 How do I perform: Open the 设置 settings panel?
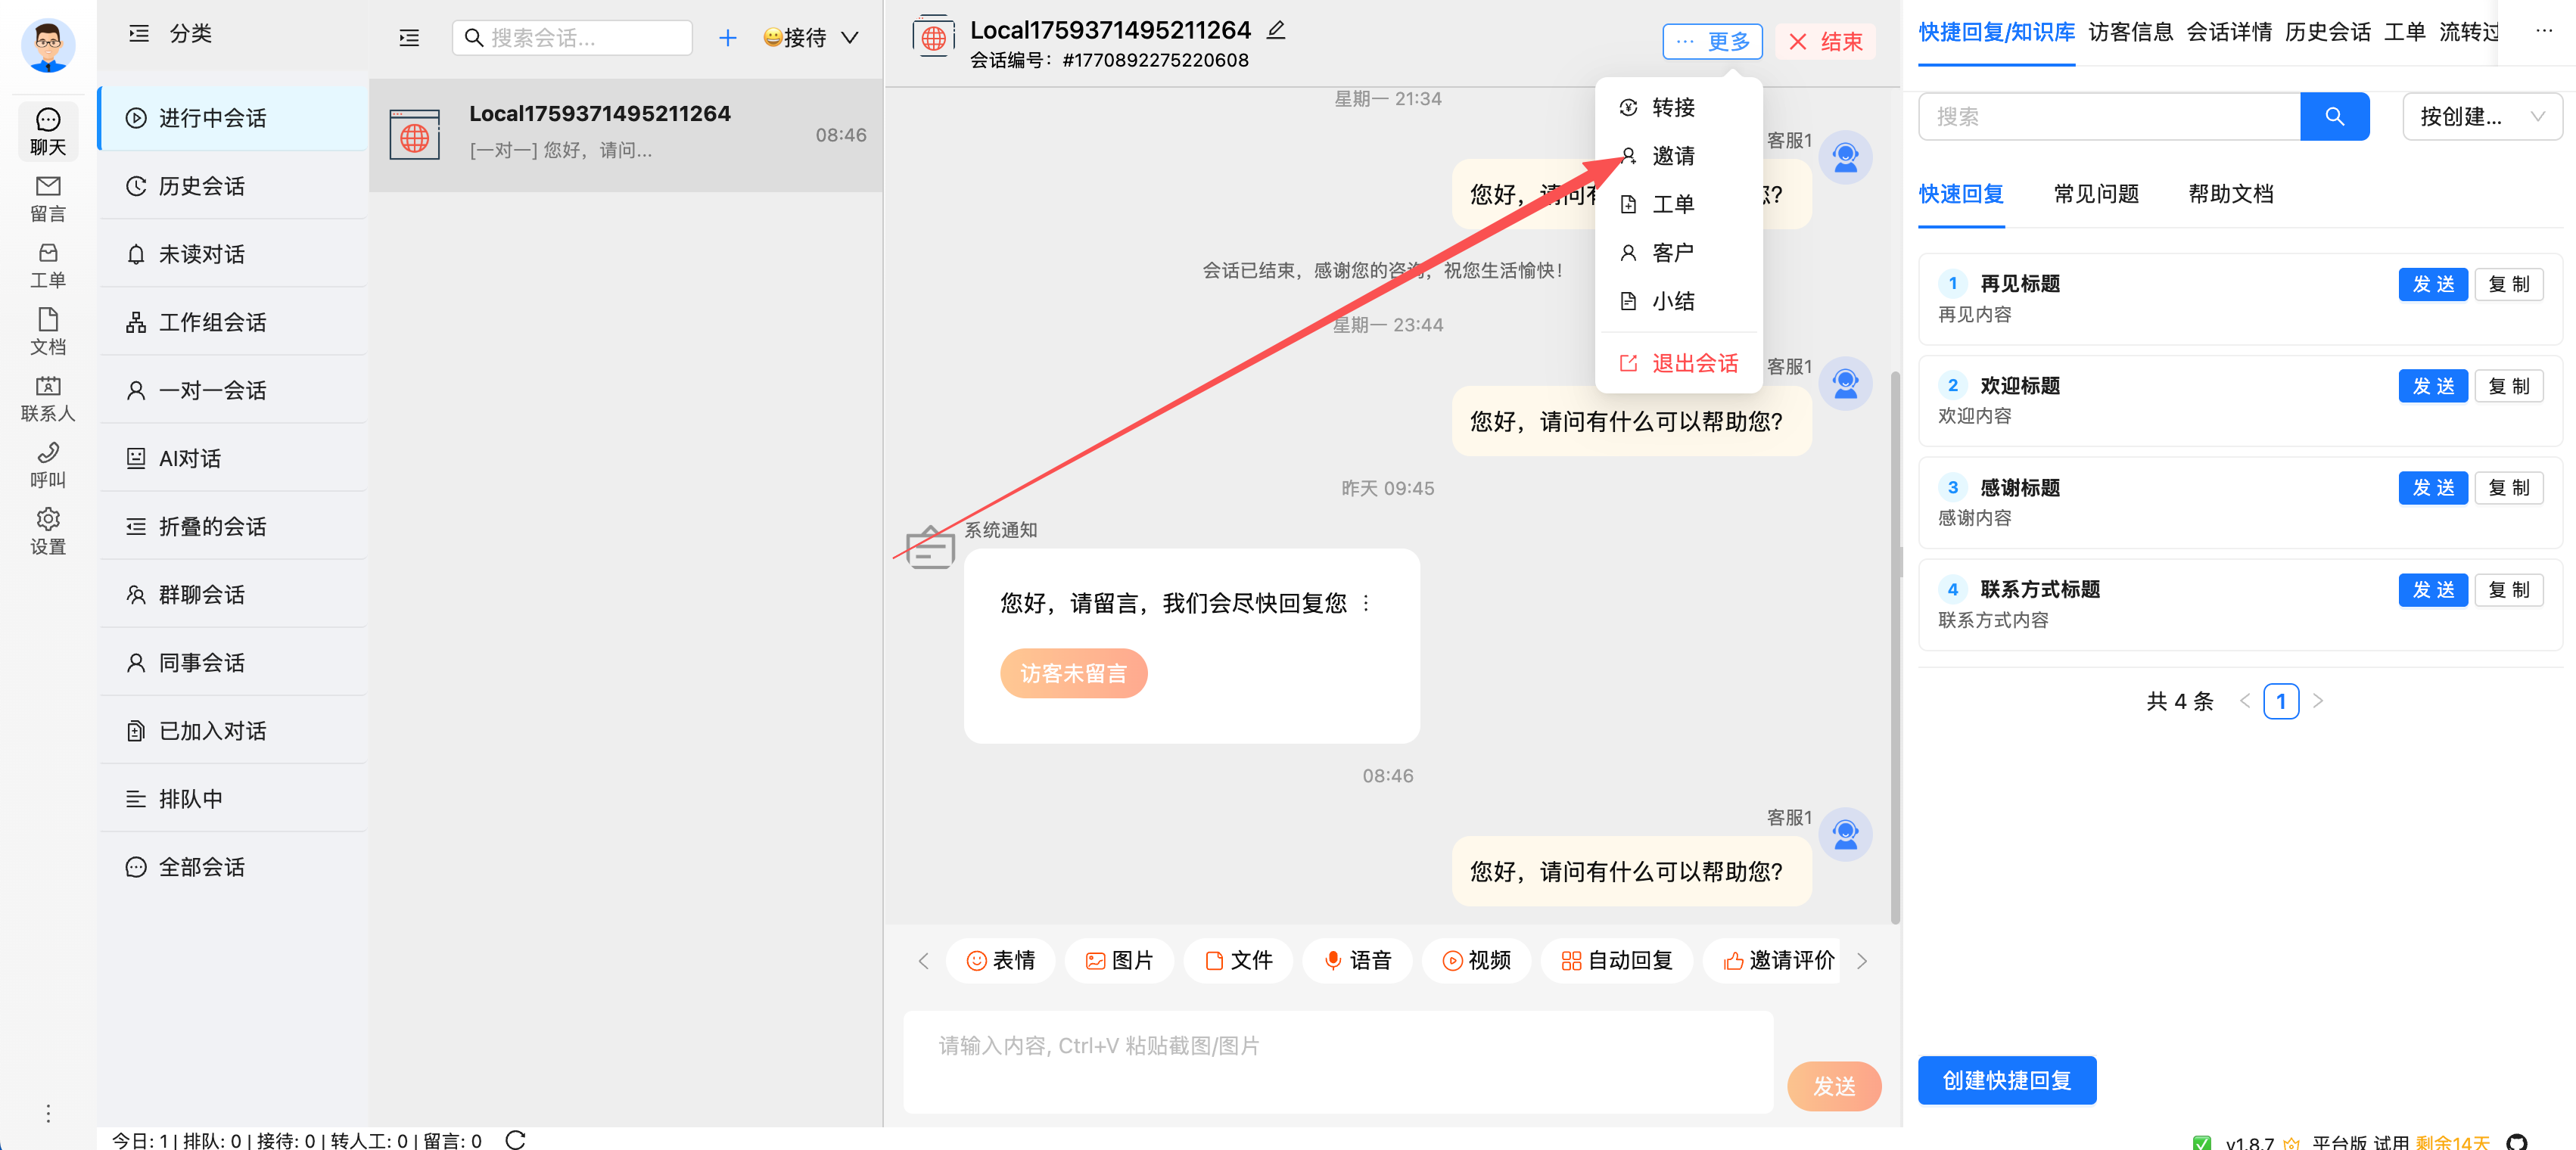(x=47, y=530)
